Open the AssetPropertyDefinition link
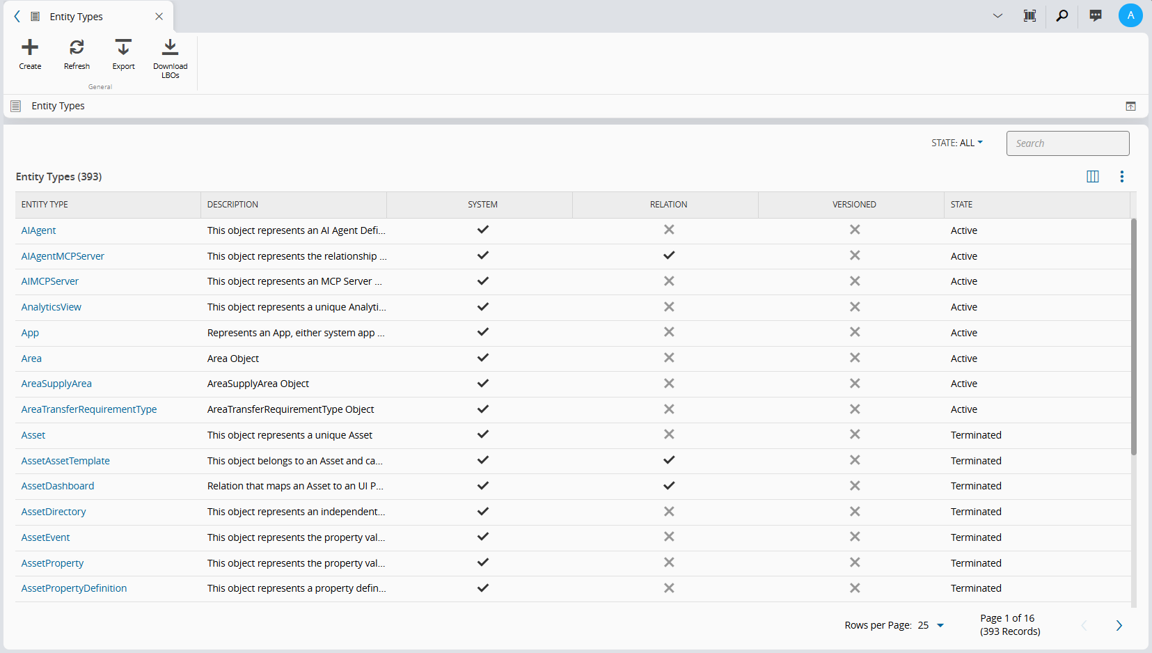Screen dimensions: 1152x653 click(x=74, y=588)
